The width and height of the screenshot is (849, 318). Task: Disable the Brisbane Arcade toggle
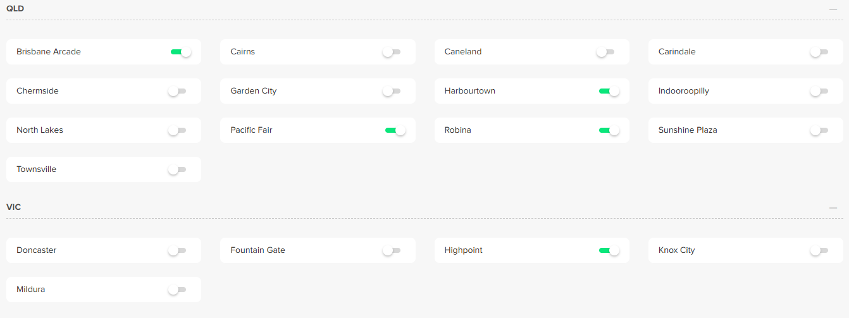[180, 52]
